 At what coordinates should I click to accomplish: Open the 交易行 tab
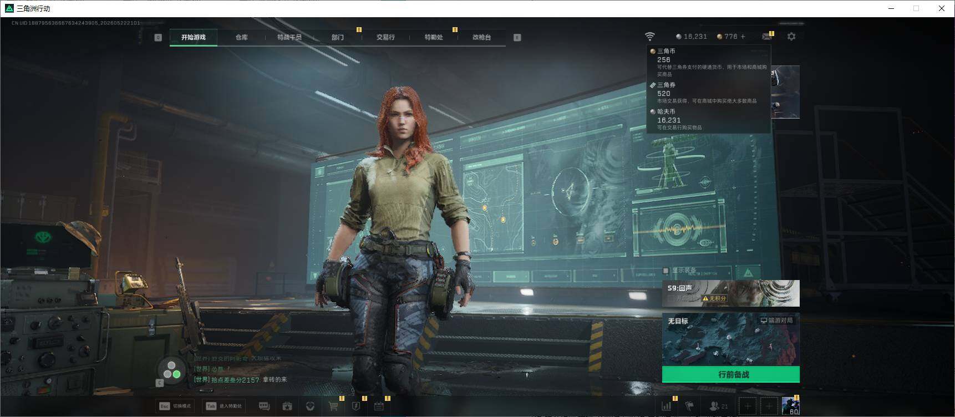pyautogui.click(x=385, y=37)
